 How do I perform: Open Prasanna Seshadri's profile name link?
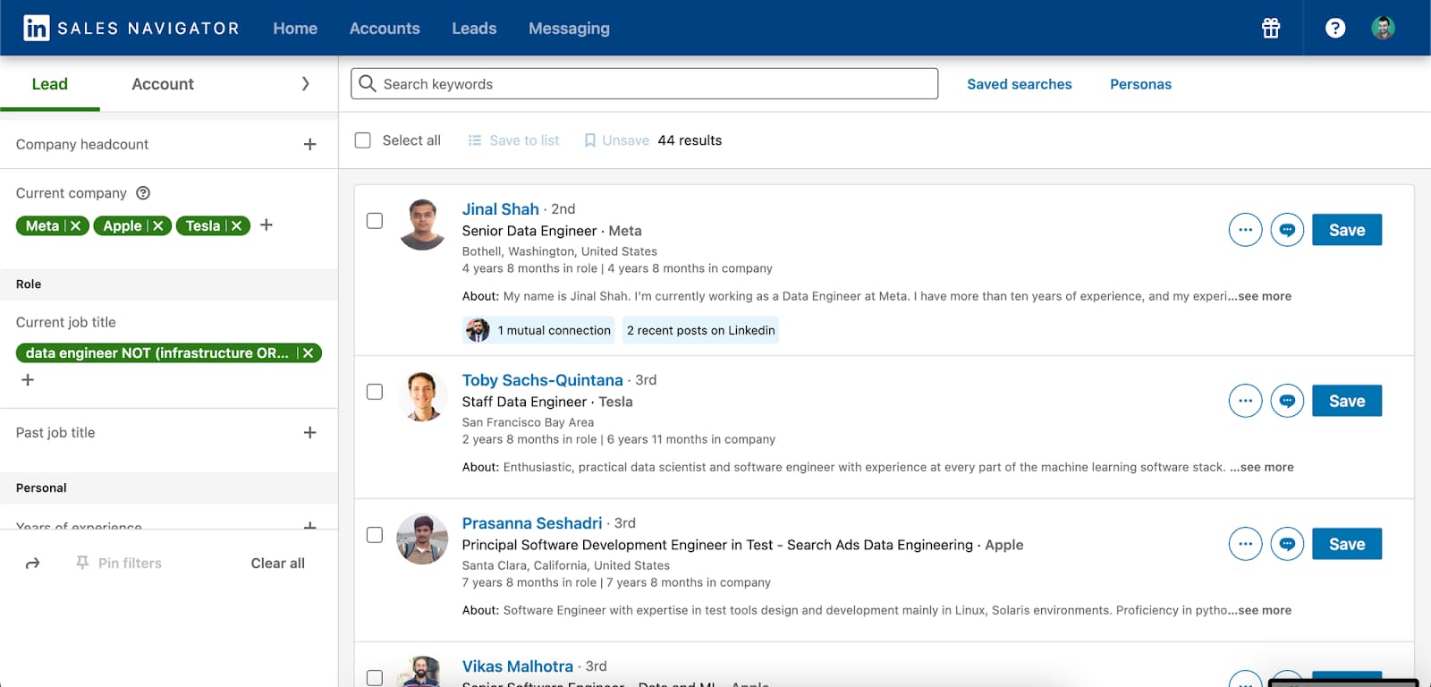[x=532, y=522]
